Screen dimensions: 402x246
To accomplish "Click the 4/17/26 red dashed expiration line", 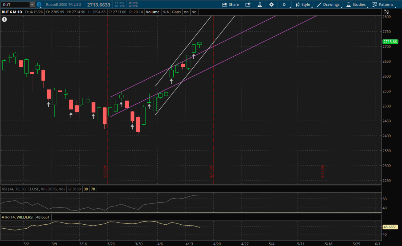I will click(213, 108).
